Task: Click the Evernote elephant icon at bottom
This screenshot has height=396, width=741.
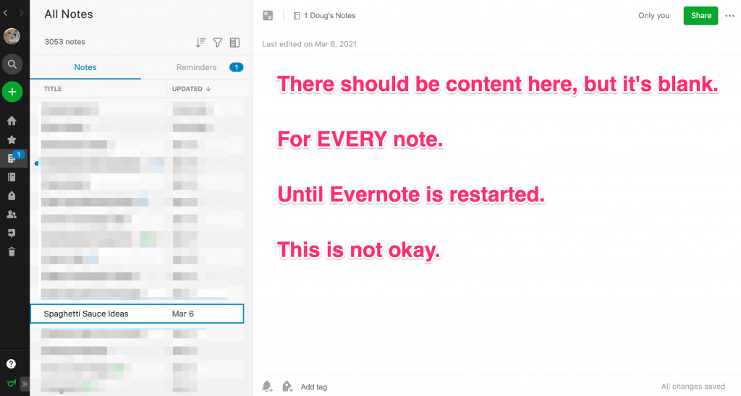Action: click(x=11, y=383)
